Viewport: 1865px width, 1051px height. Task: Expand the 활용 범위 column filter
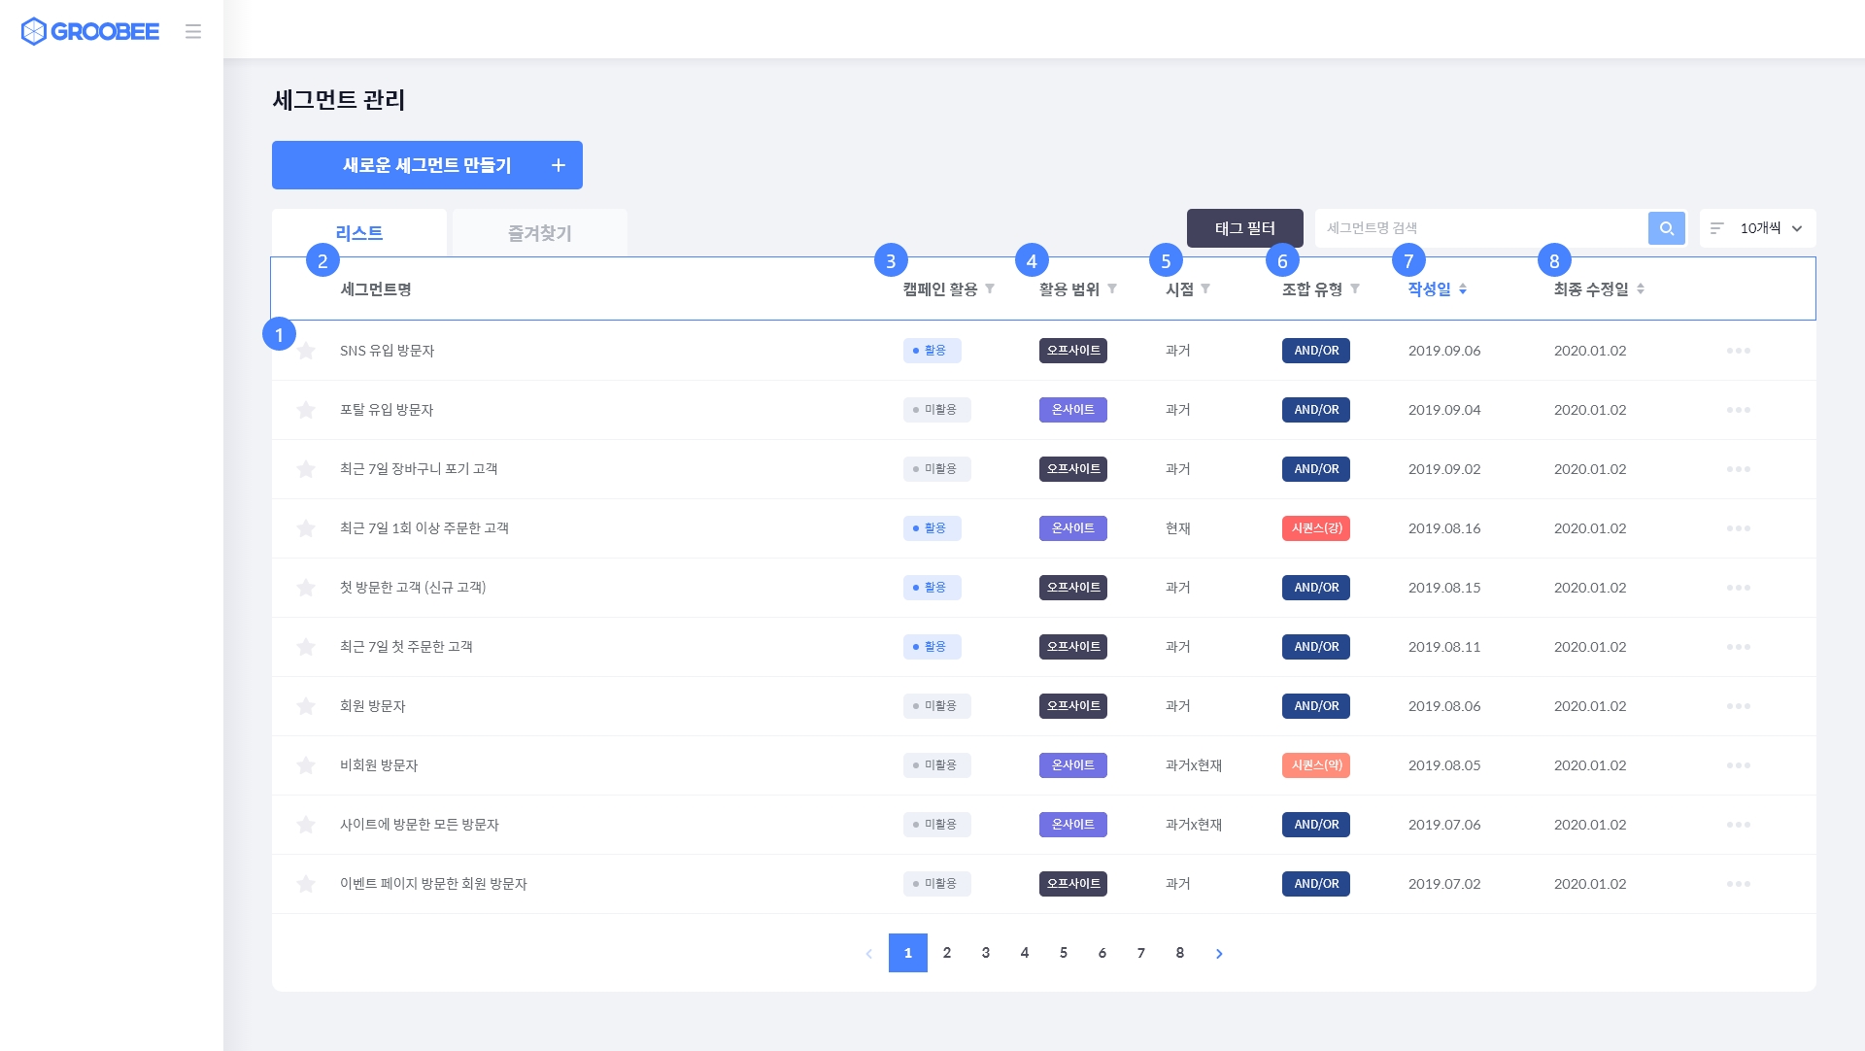pyautogui.click(x=1112, y=288)
